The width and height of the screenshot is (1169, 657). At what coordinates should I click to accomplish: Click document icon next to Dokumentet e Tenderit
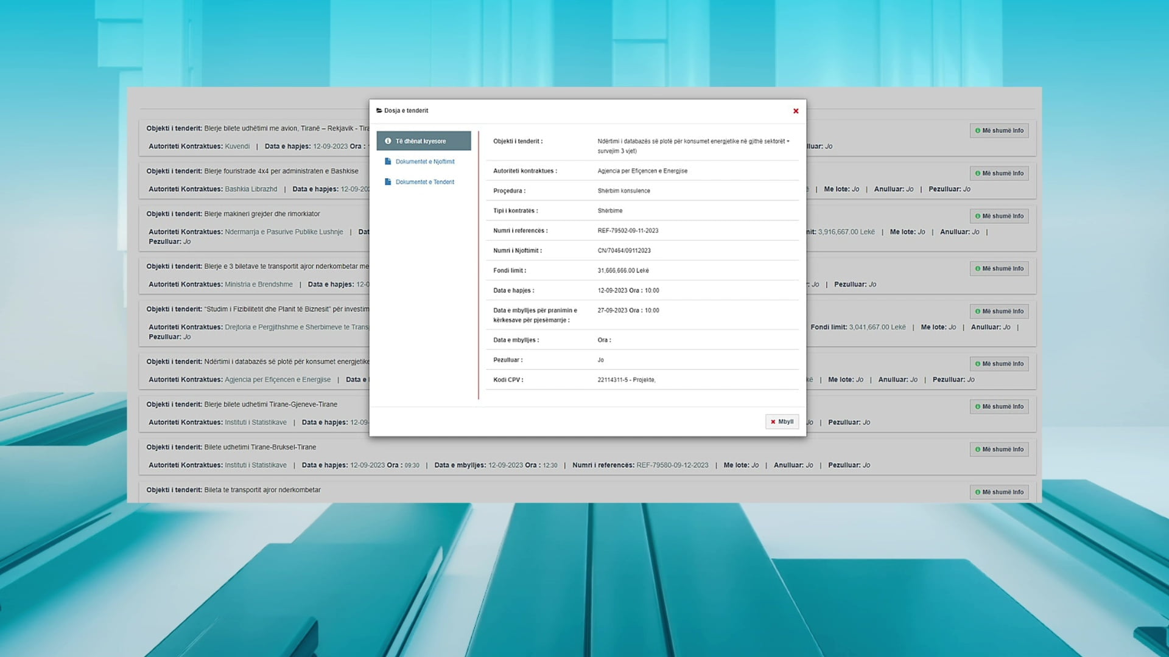coord(388,182)
